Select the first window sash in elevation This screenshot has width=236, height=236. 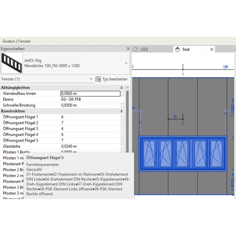click(x=149, y=154)
